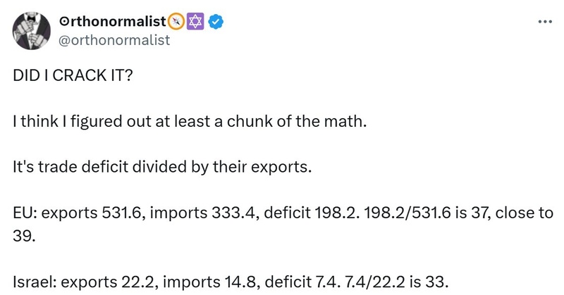The image size is (564, 295).
Task: Click the circled O in the display name
Action: tap(63, 23)
